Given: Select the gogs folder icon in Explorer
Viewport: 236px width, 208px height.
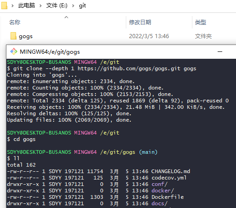Looking at the screenshot, I should [x=13, y=36].
